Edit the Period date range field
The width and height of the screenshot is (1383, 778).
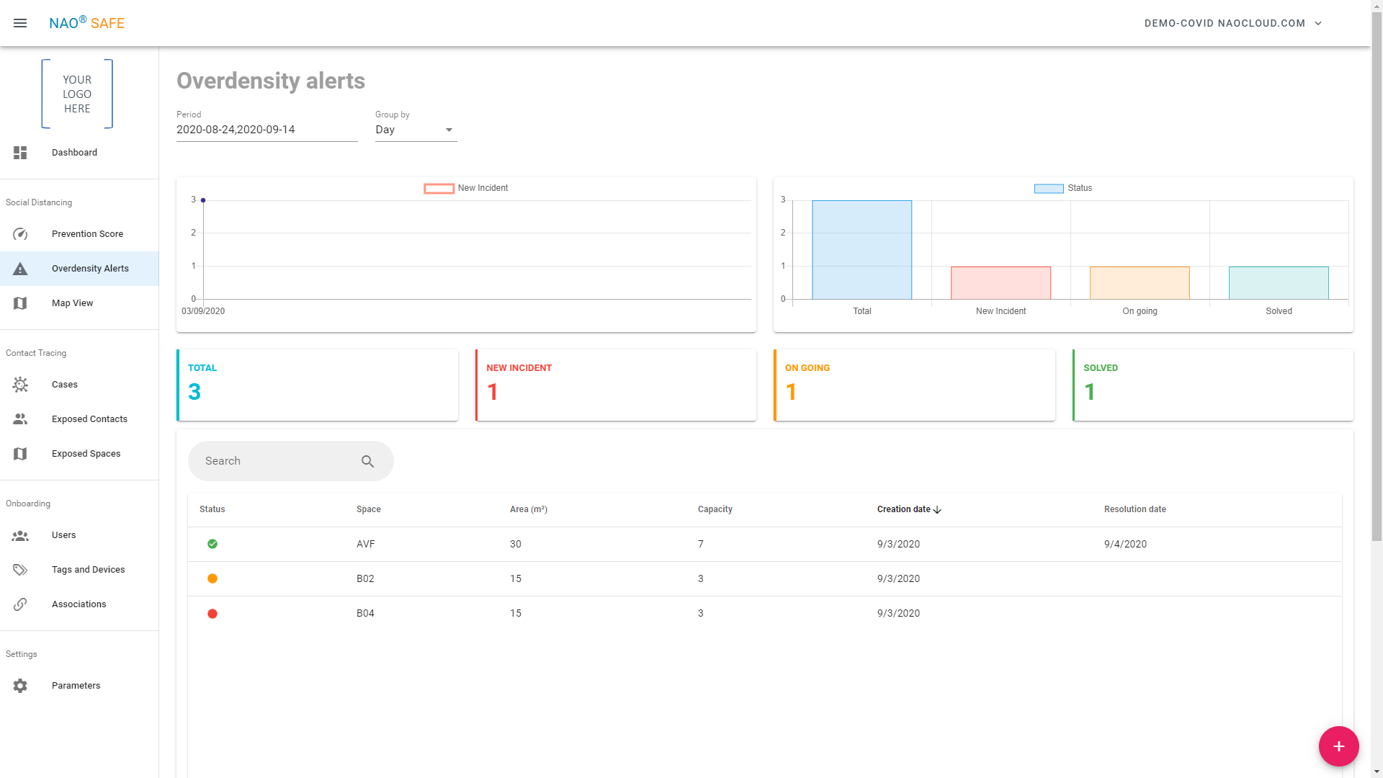(x=267, y=130)
